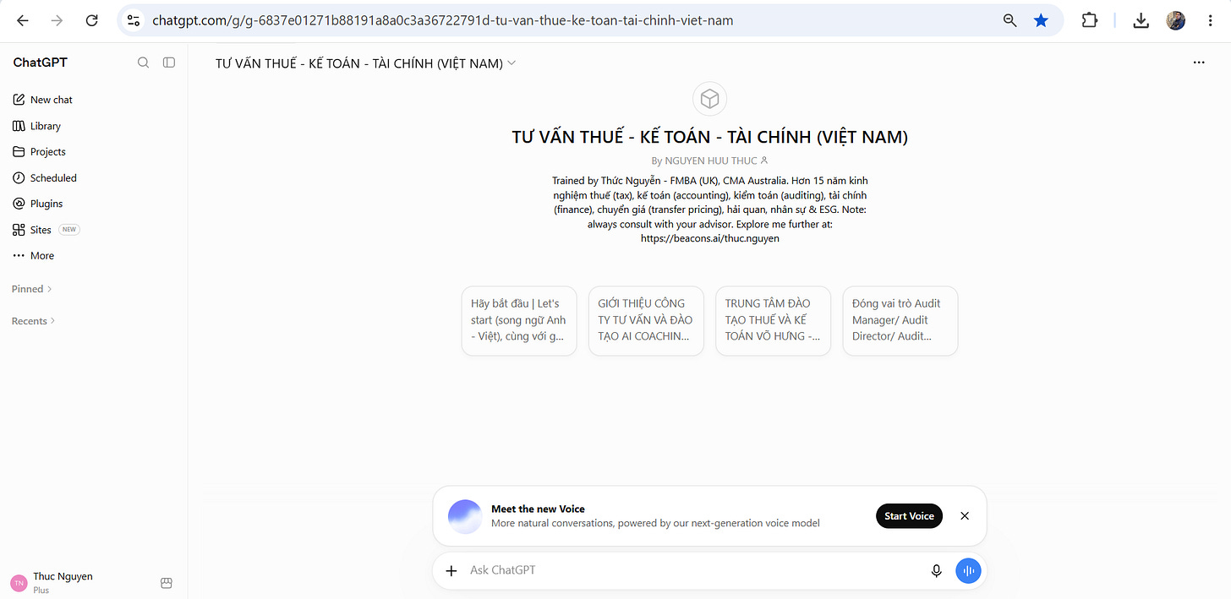Select the 'Đóng vai trò Audit Manager' prompt card
The image size is (1231, 599).
pyautogui.click(x=900, y=321)
